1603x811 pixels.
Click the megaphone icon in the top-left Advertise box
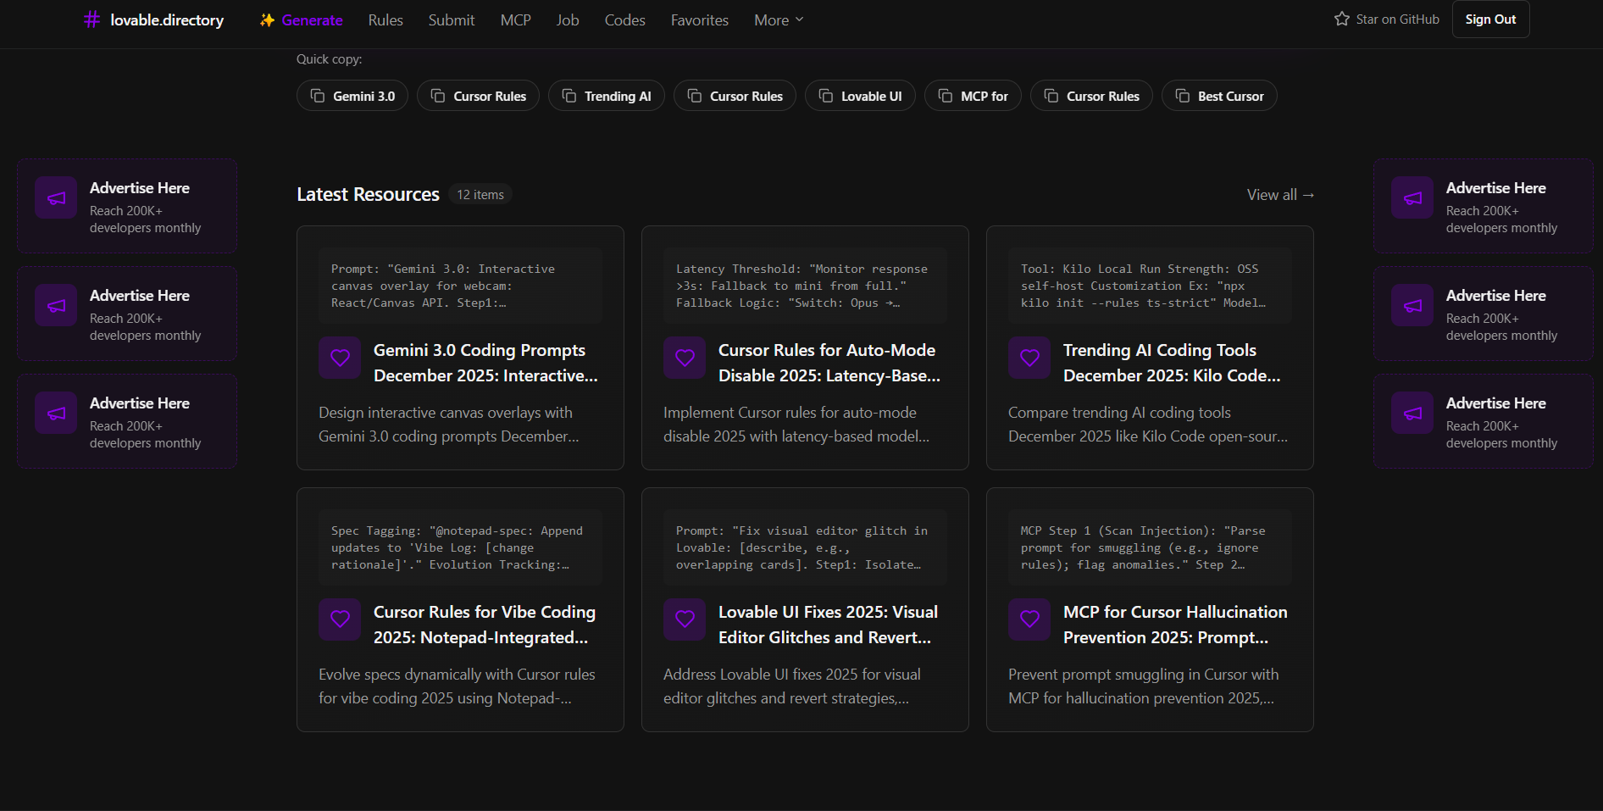55,197
